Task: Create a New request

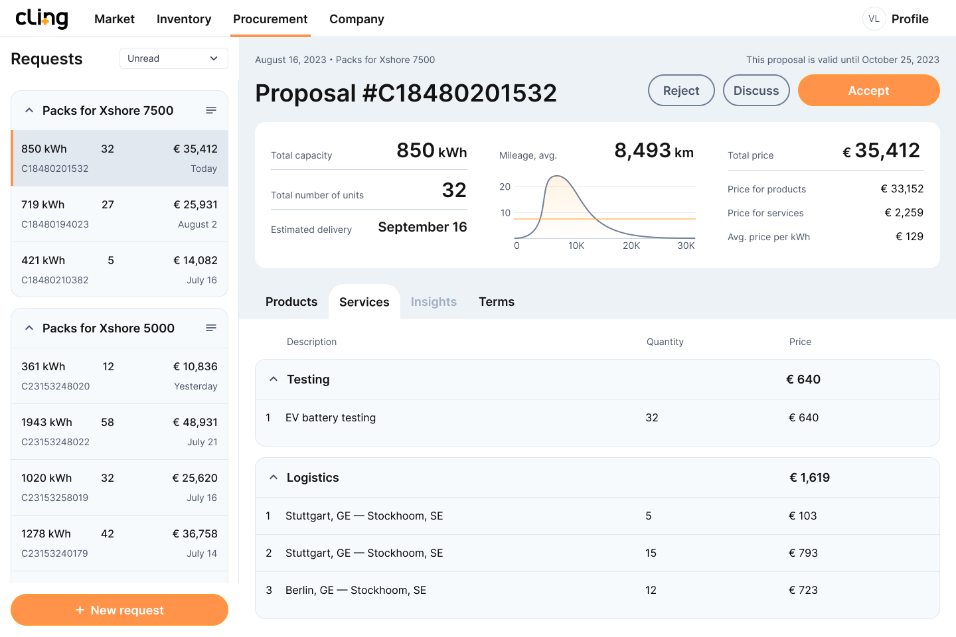Action: 119,610
